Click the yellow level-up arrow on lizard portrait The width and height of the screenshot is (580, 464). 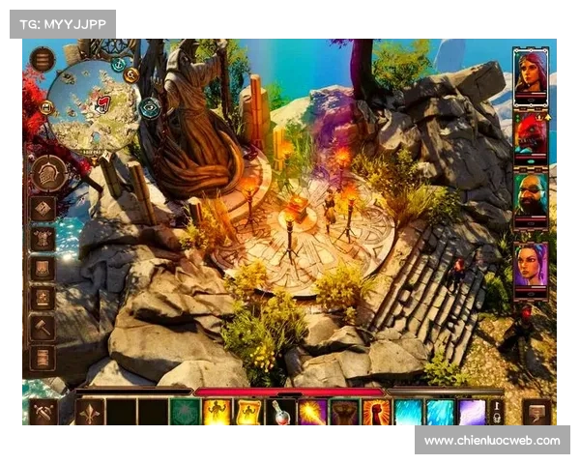[x=547, y=117]
